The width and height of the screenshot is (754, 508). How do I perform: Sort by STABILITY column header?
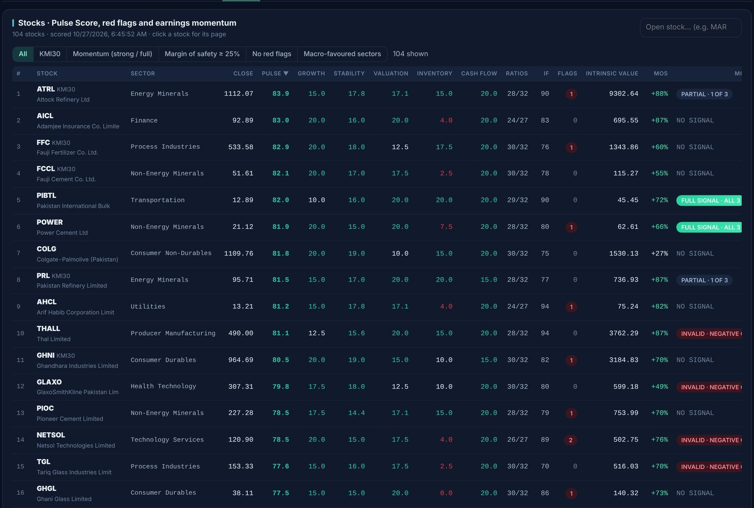(349, 73)
